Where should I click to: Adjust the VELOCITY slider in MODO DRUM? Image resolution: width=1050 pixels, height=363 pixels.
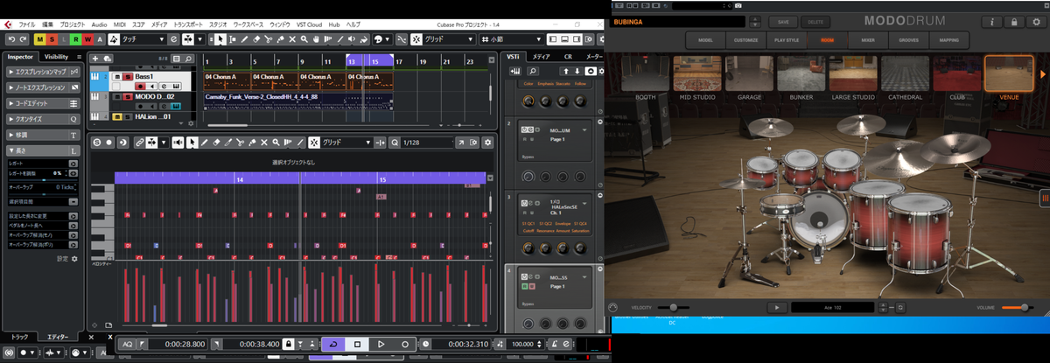[x=675, y=307]
